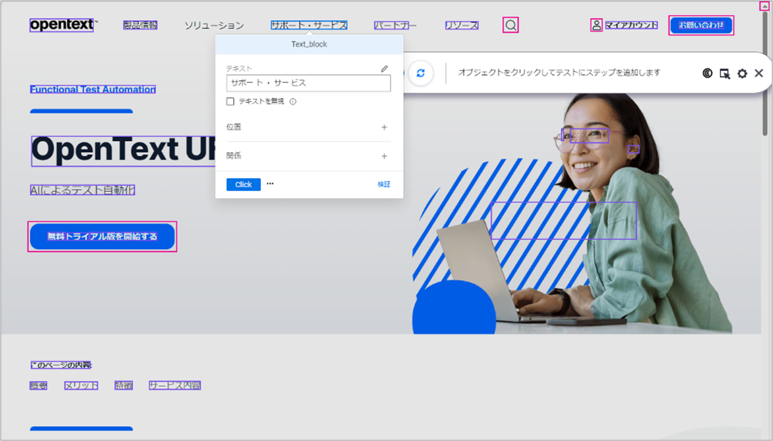The height and width of the screenshot is (441, 773).
Task: Expand the 関係 section with the plus
Action: click(x=384, y=156)
